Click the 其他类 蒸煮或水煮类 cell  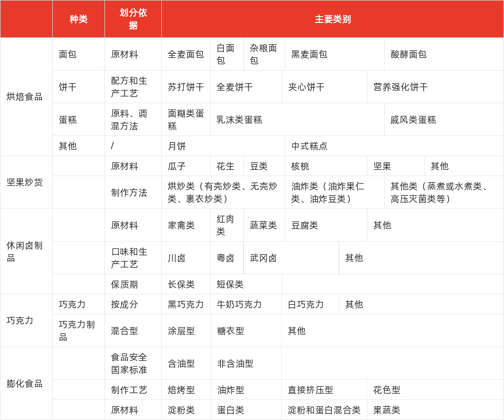(444, 192)
